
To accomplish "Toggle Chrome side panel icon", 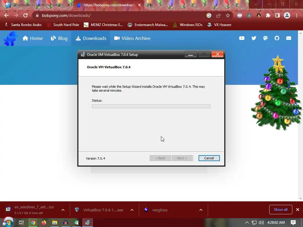I will click(x=278, y=15).
